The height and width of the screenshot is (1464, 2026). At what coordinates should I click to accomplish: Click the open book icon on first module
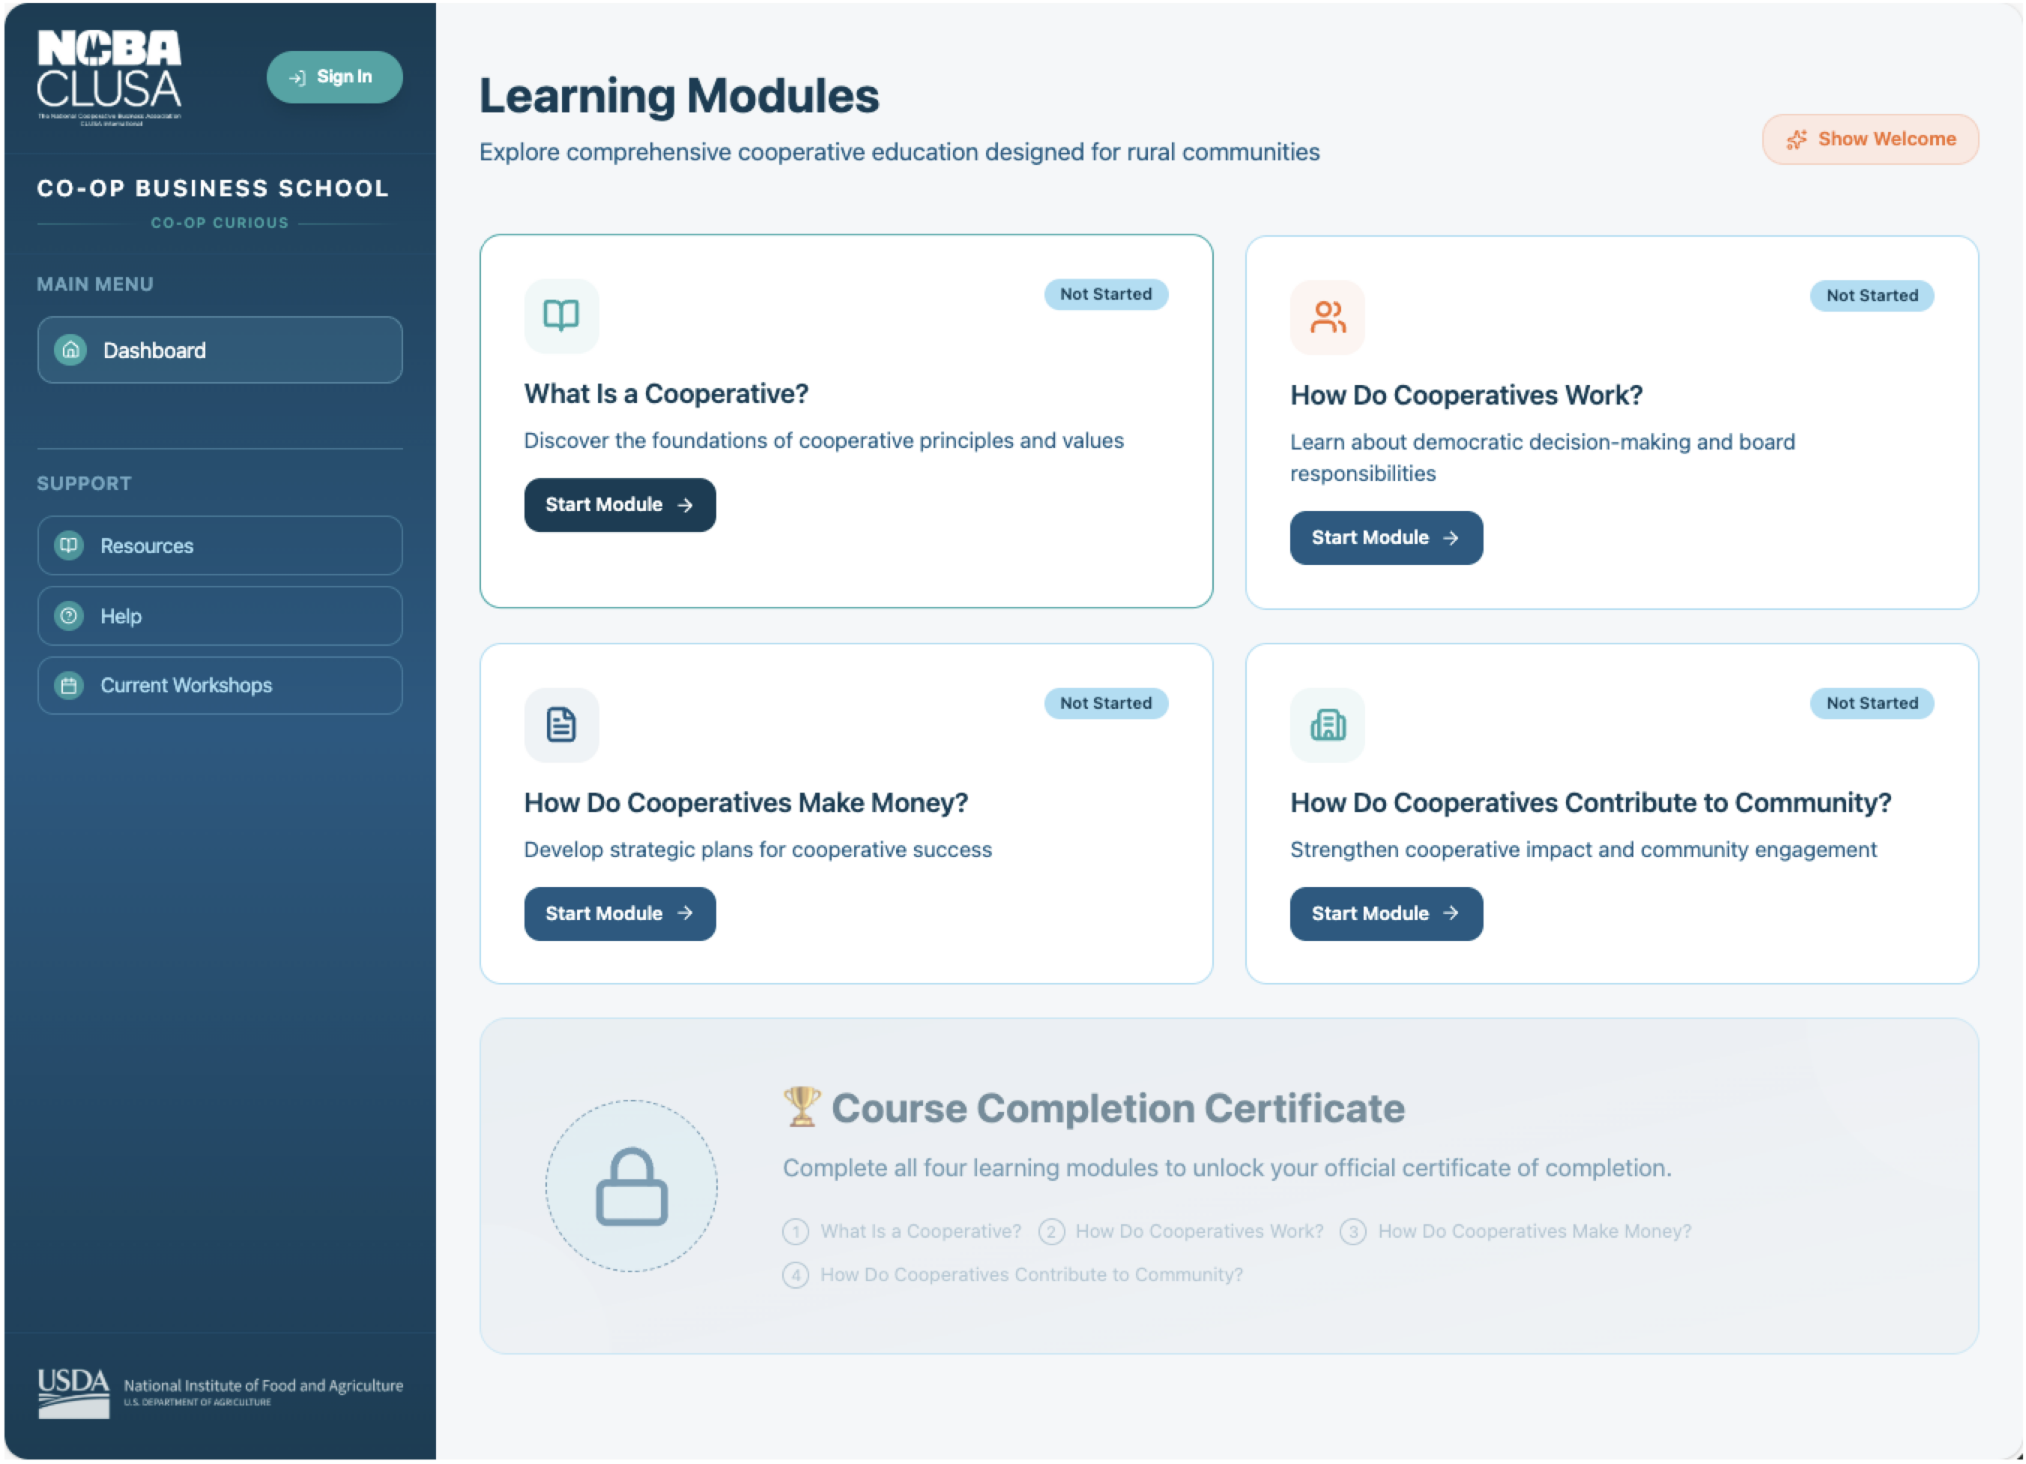point(561,315)
